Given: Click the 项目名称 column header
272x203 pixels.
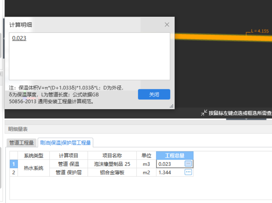Looking at the screenshot, I should [x=112, y=155].
